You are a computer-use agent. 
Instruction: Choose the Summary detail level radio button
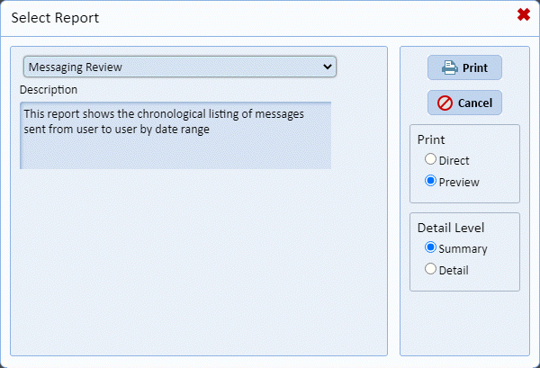[431, 247]
